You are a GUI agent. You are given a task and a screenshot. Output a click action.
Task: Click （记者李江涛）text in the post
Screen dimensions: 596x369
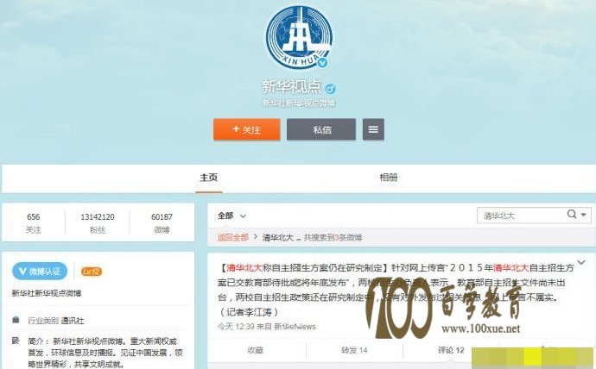tap(250, 312)
